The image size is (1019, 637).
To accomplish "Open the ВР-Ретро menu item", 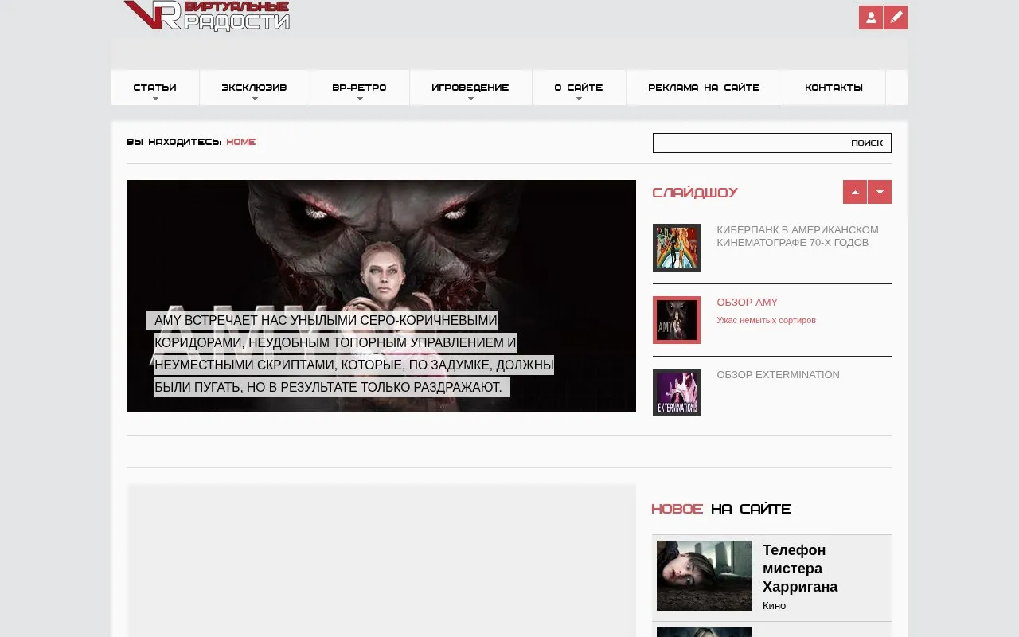I will tap(360, 88).
